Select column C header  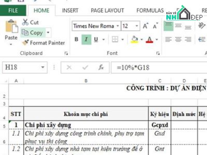[x=160, y=81]
